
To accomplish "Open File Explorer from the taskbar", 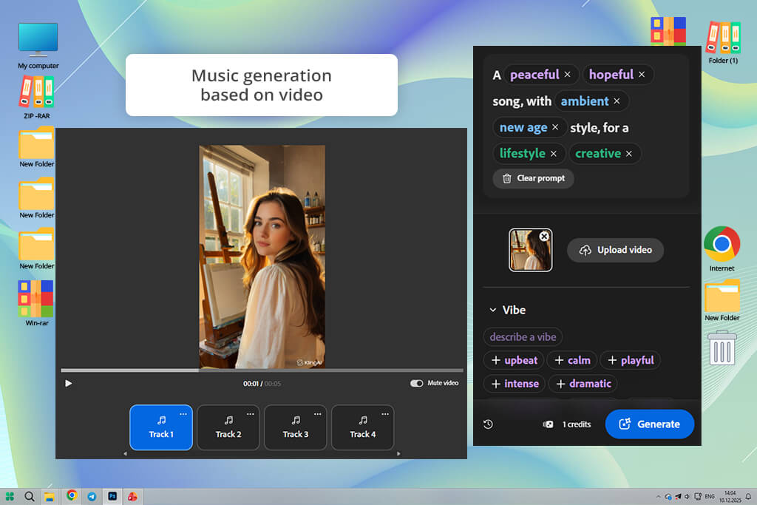I will click(x=50, y=496).
